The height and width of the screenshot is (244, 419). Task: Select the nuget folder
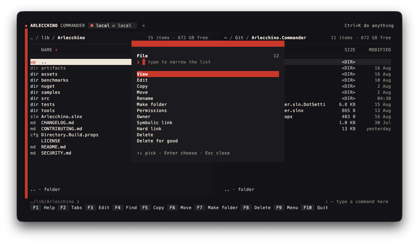81,86
